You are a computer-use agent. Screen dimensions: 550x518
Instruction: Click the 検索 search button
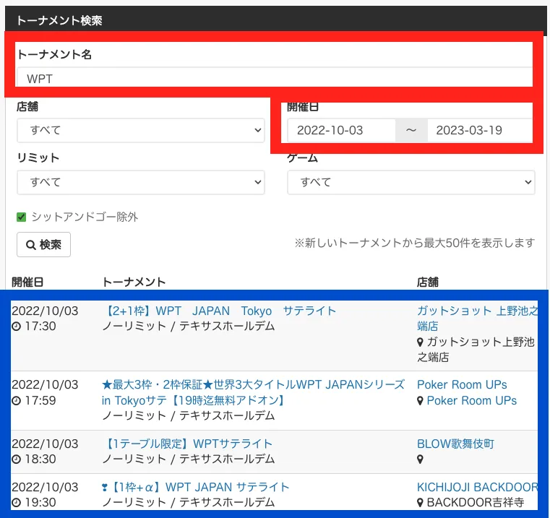click(43, 244)
